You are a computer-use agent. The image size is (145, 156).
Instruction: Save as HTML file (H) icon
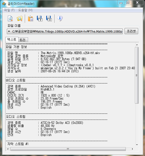point(49,18)
